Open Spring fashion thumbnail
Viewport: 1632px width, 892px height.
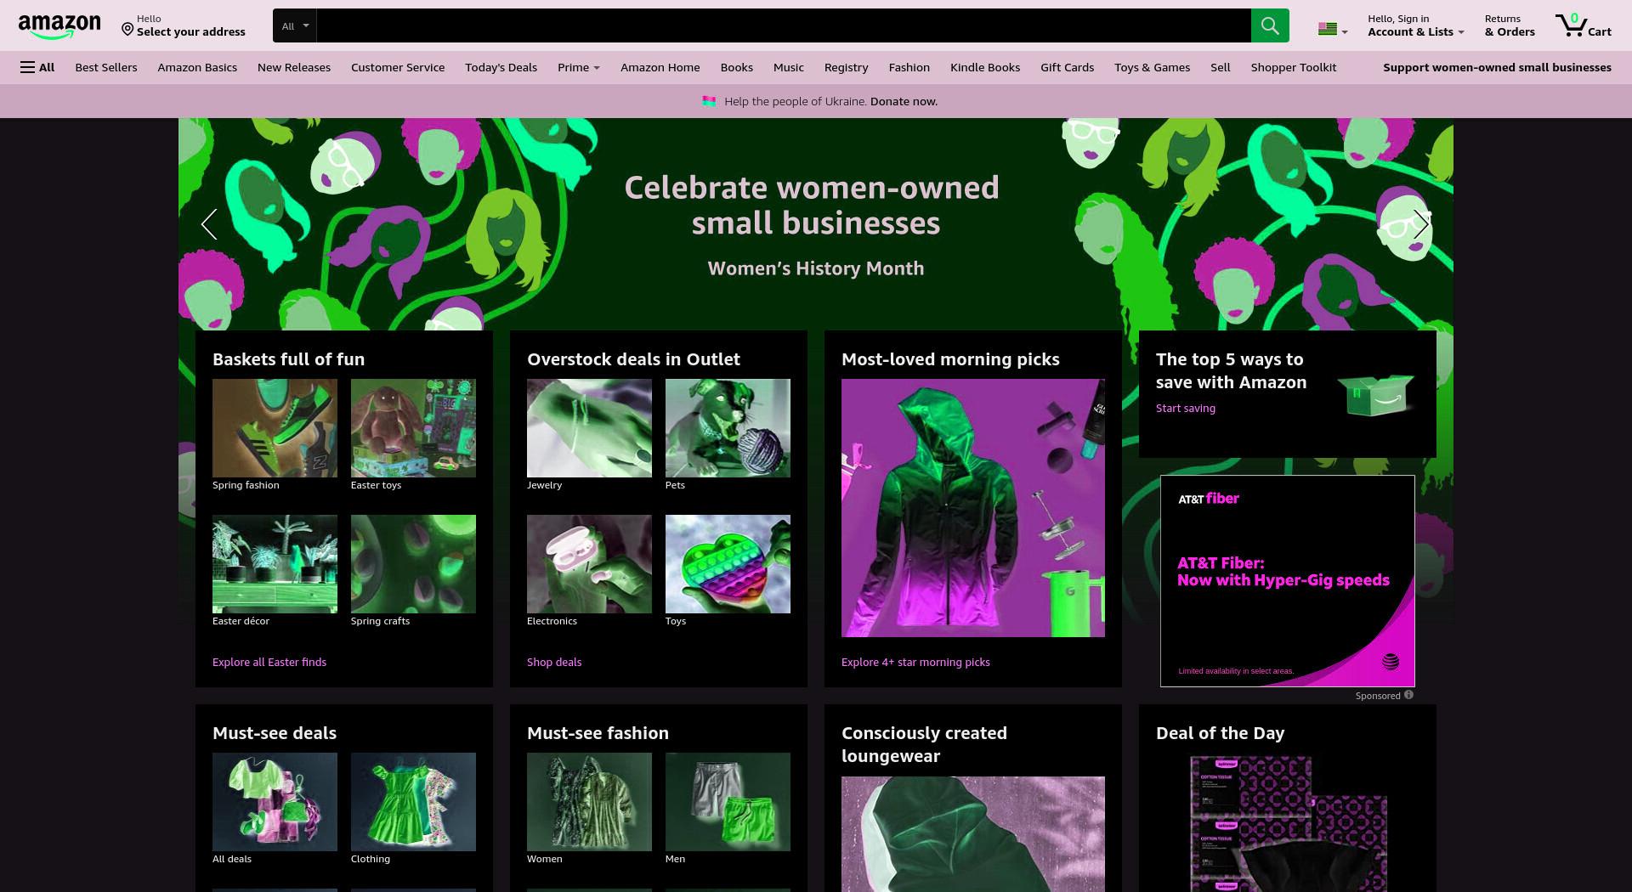point(275,428)
